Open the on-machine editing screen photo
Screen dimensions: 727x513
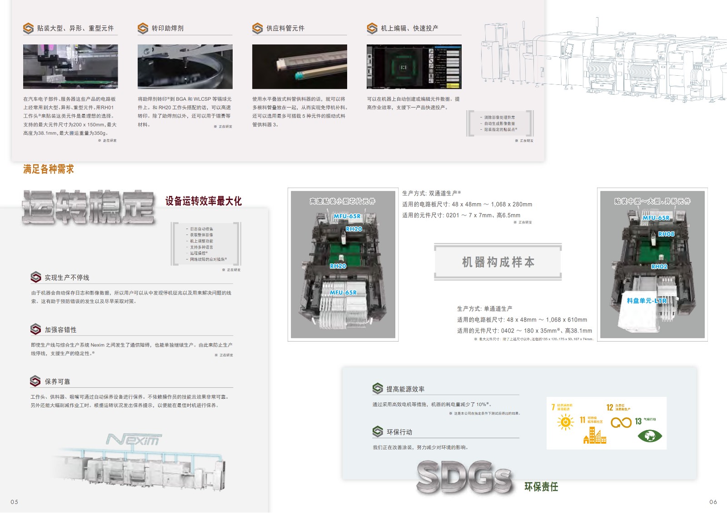pos(414,67)
